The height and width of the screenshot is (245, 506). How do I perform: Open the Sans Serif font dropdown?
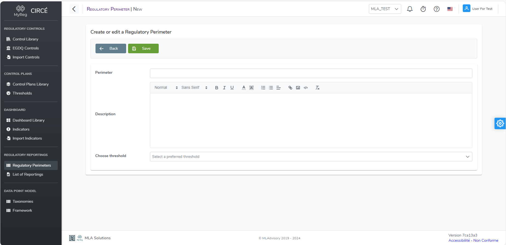[194, 88]
